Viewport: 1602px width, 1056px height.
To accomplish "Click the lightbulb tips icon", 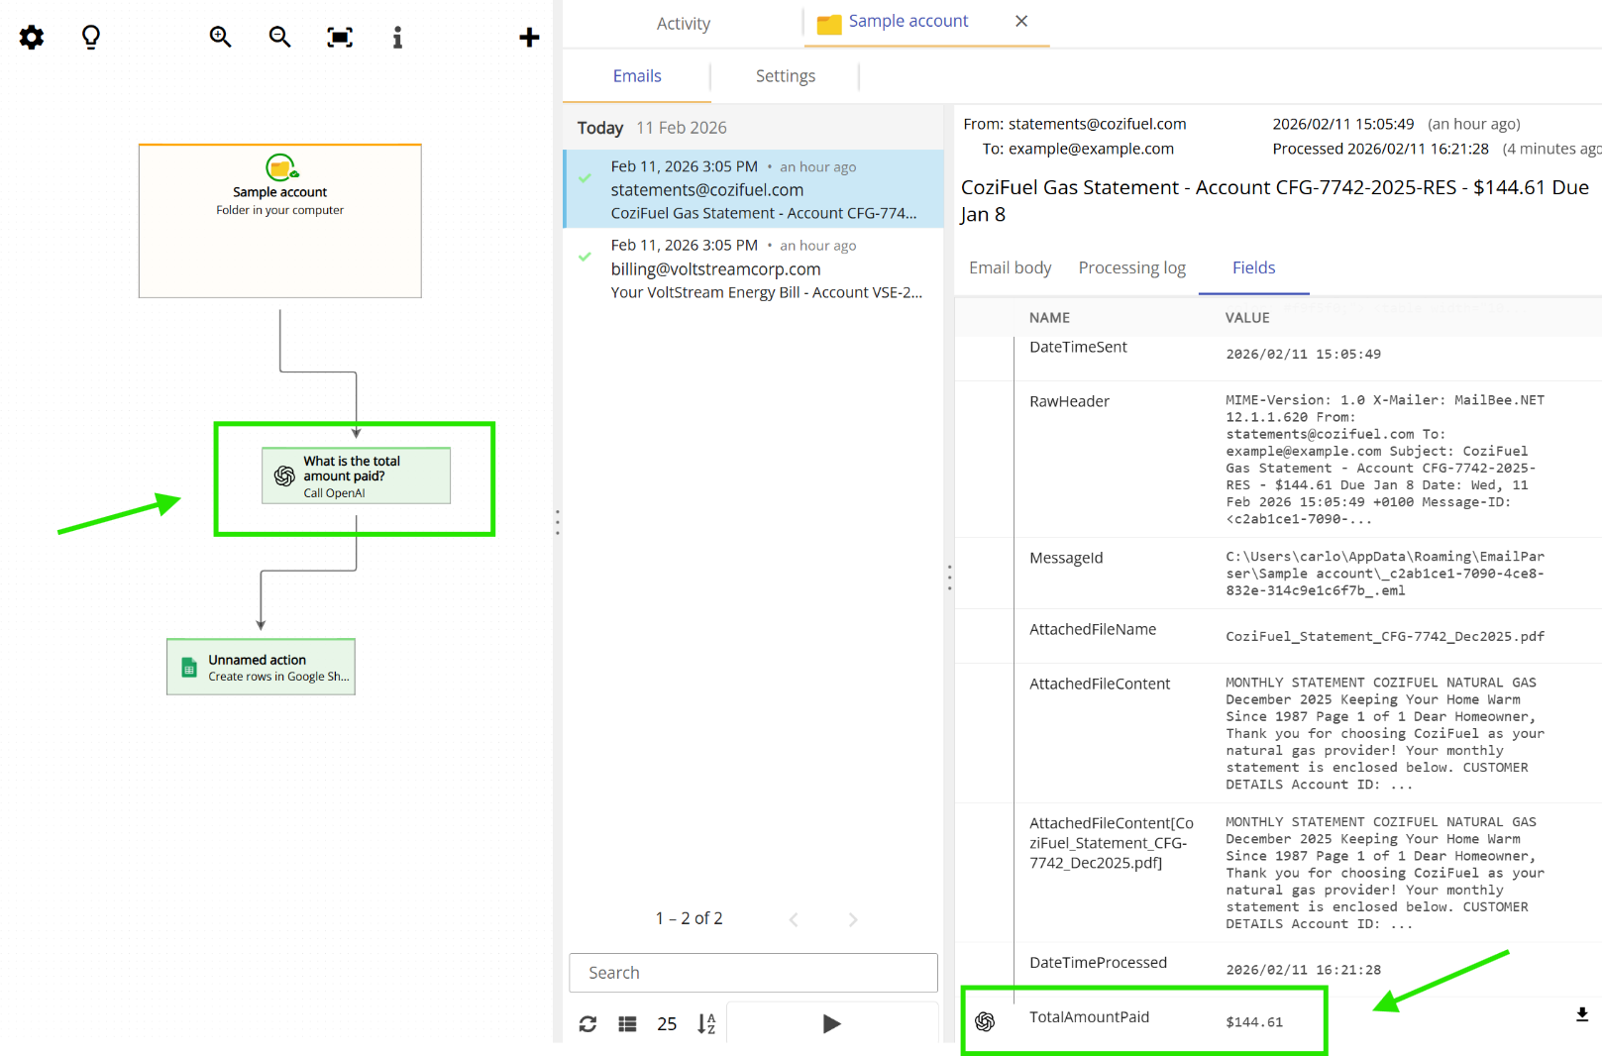I will pos(90,37).
